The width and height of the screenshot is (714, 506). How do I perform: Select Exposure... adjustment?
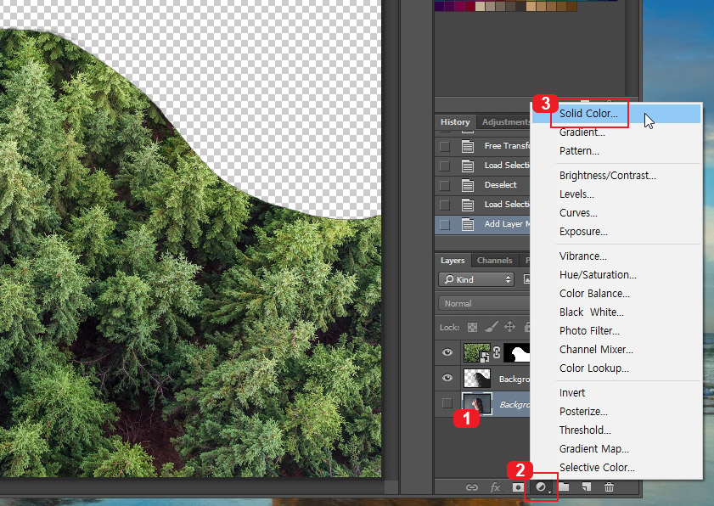(x=616, y=232)
